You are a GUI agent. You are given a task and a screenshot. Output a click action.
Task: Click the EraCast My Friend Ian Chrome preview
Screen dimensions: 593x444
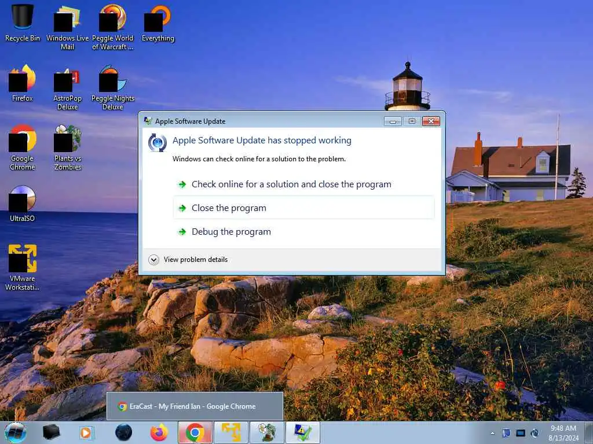pos(195,406)
